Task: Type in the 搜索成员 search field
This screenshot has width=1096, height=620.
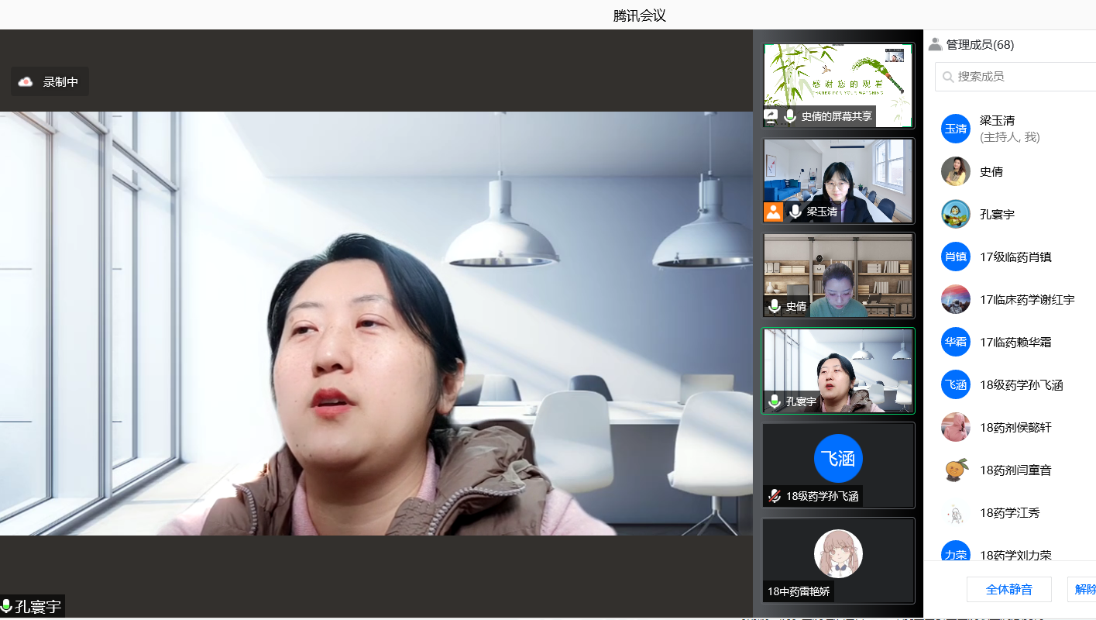Action: click(1022, 77)
